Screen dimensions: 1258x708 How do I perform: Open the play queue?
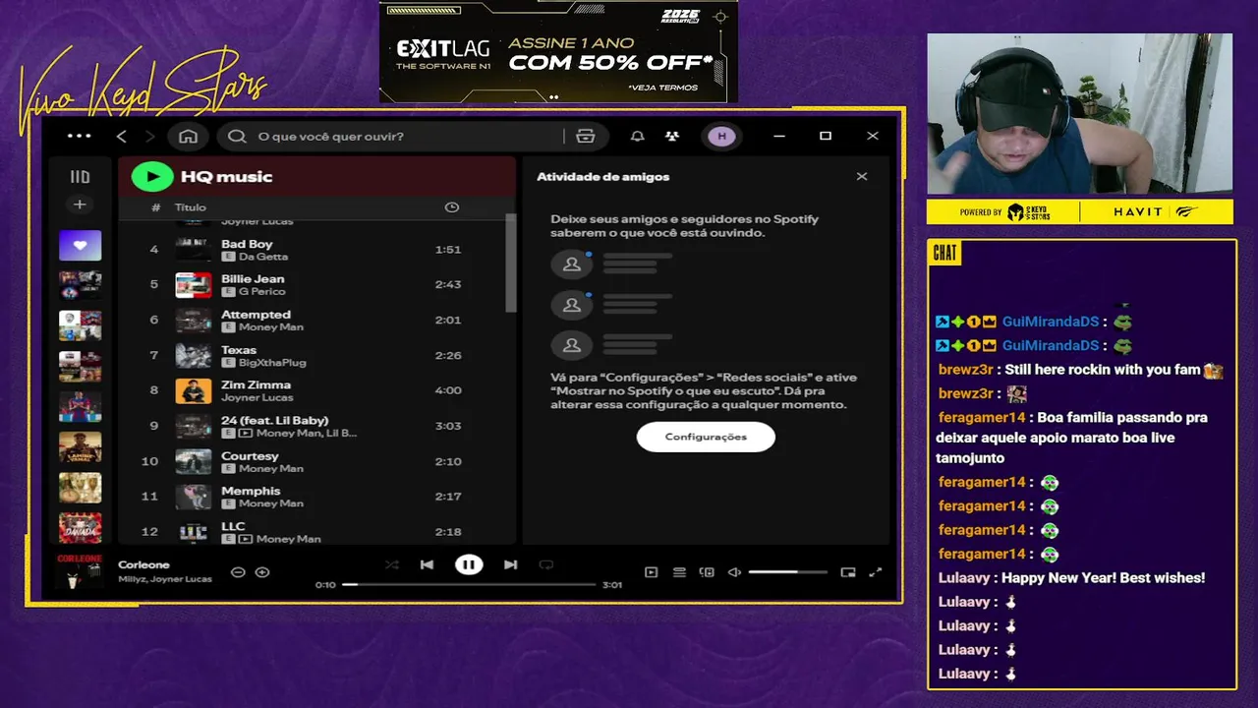click(x=679, y=572)
